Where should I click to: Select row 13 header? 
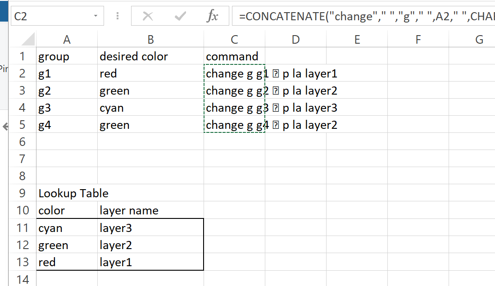pos(23,262)
